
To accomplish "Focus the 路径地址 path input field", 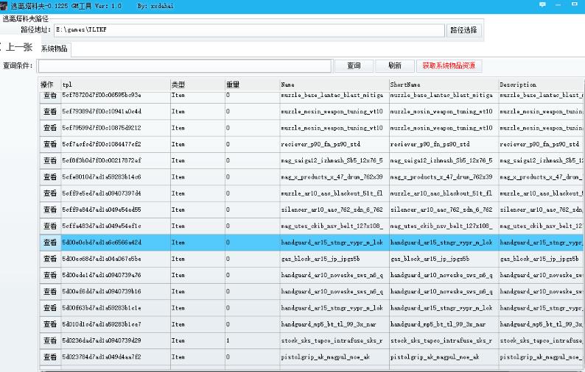I will click(x=250, y=30).
